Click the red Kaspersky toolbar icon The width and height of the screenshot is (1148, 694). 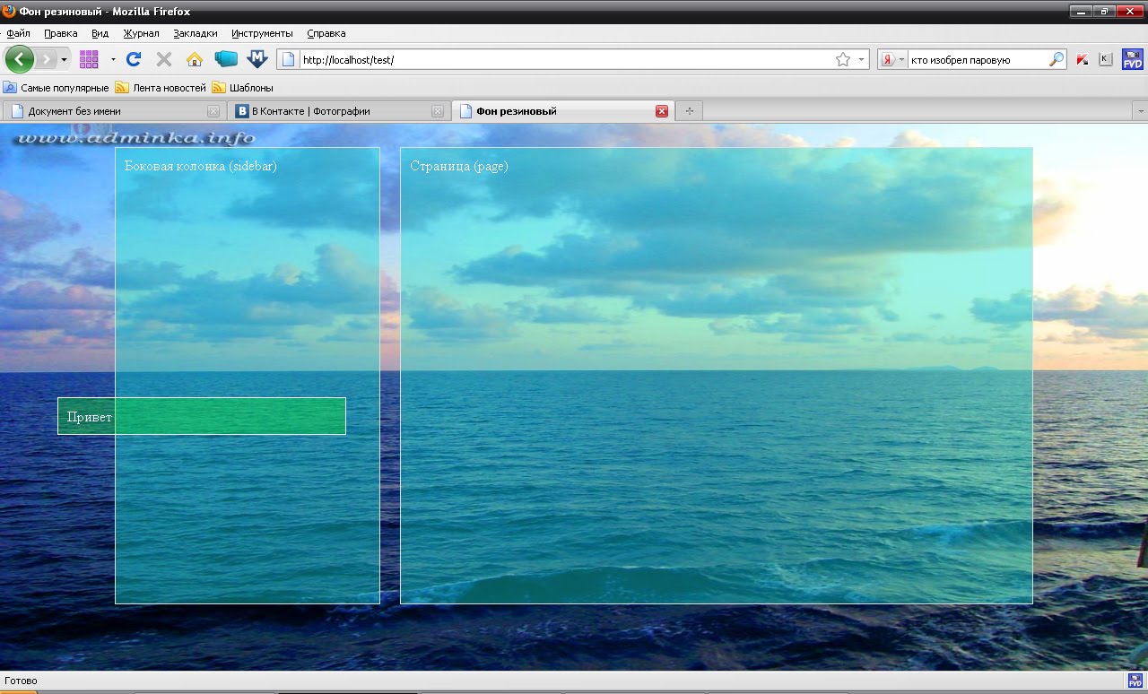click(1083, 60)
